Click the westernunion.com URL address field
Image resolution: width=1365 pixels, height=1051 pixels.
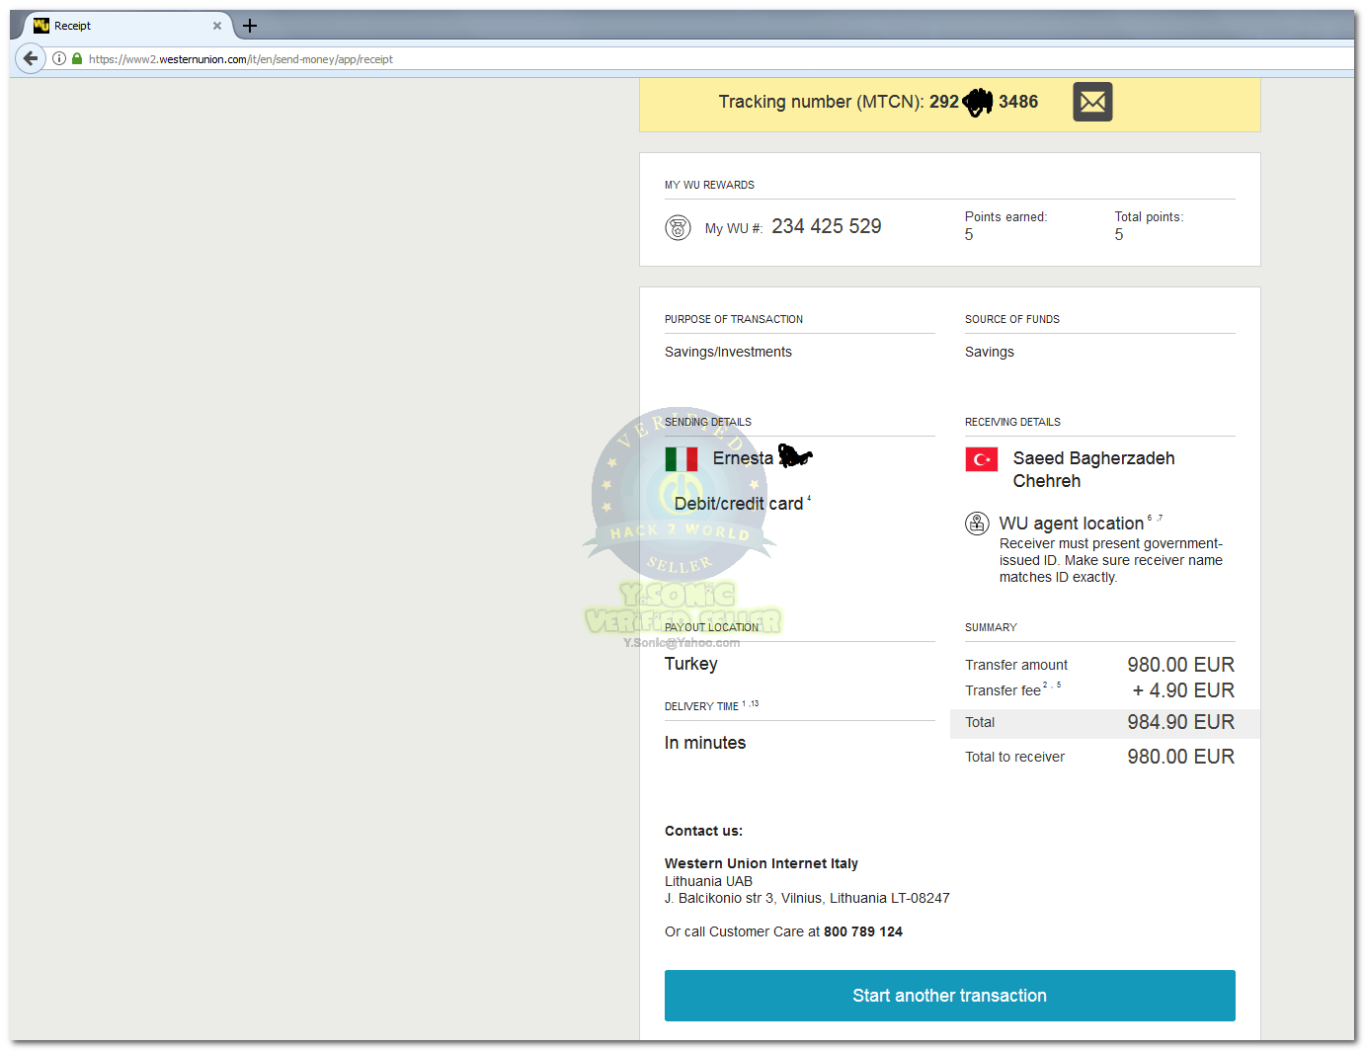(691, 59)
